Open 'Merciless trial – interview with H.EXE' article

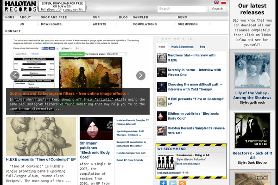[x=190, y=57]
